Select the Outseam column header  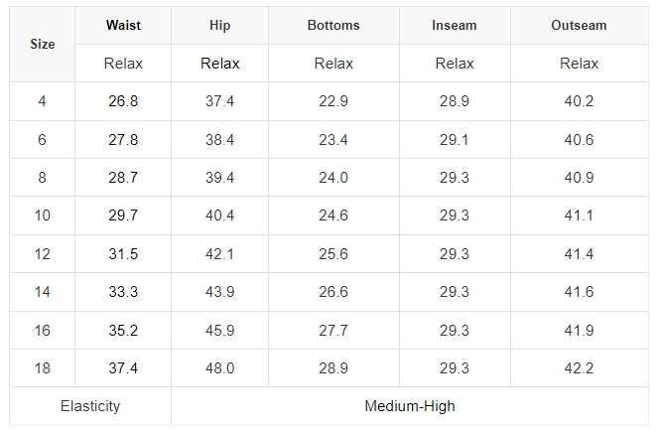(579, 25)
